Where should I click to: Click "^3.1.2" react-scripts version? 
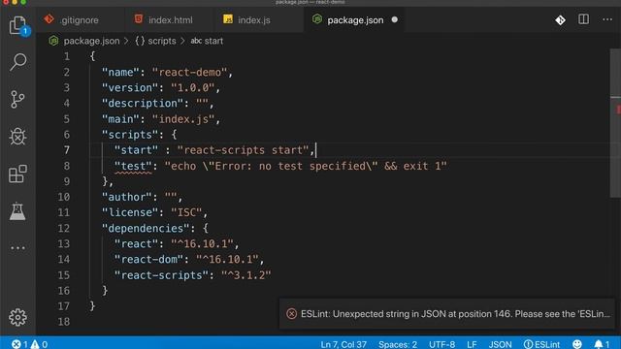click(245, 275)
